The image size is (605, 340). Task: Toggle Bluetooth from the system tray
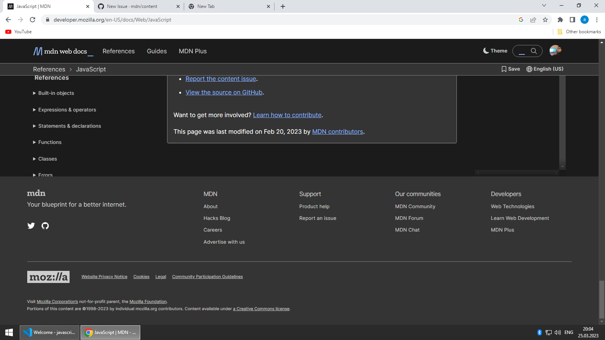pyautogui.click(x=539, y=332)
